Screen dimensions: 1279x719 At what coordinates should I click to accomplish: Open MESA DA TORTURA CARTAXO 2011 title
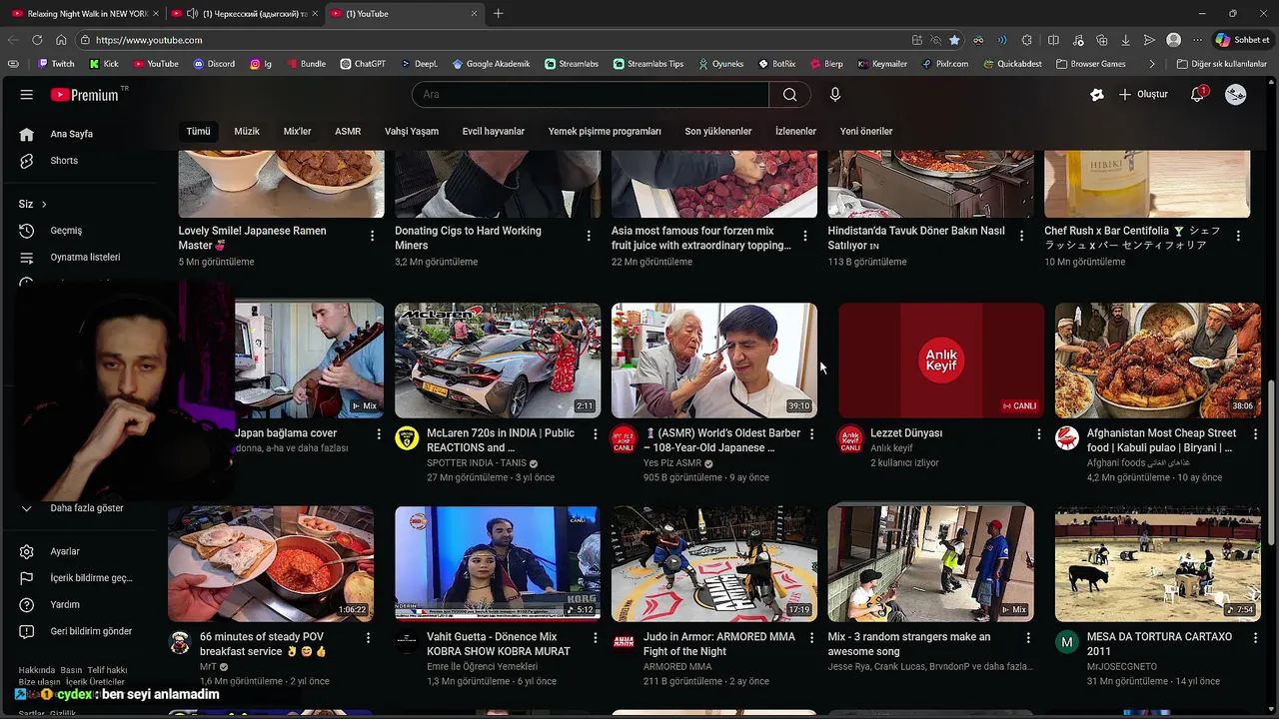(1159, 644)
